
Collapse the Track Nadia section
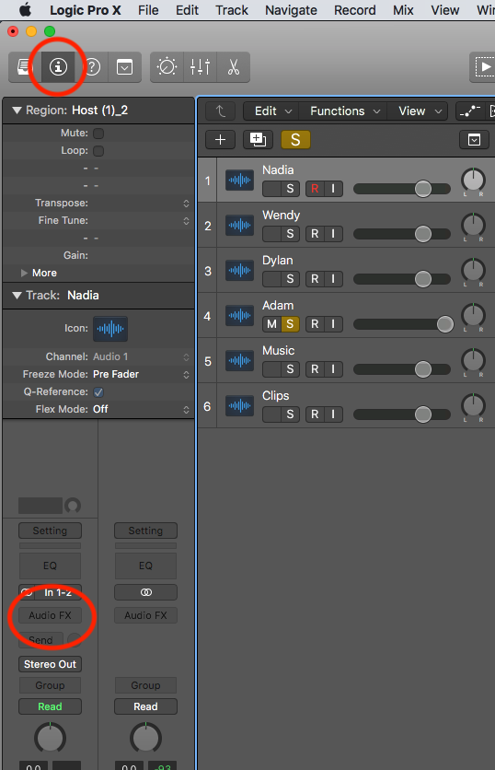tap(17, 295)
